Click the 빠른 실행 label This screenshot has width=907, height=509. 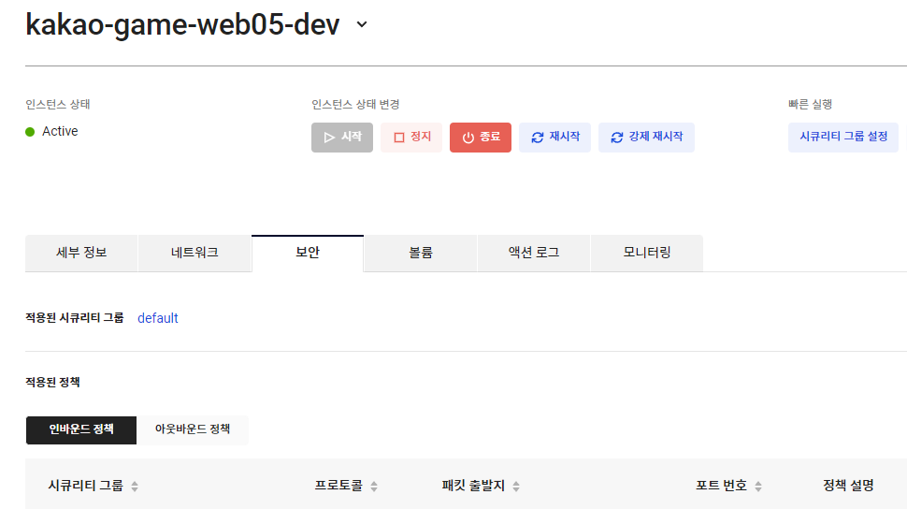click(x=810, y=104)
